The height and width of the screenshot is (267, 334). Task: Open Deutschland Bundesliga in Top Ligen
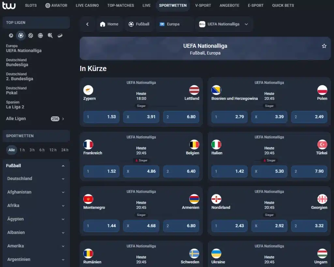(x=17, y=62)
